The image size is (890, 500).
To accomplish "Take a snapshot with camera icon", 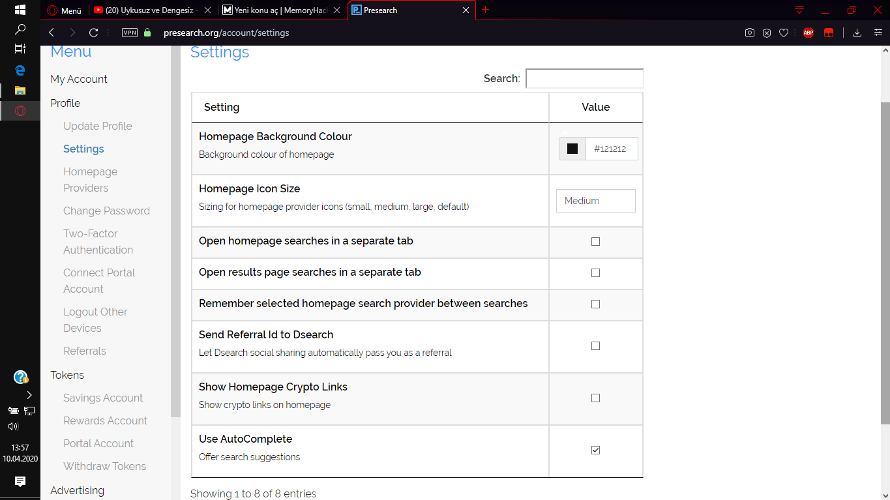I will click(750, 33).
